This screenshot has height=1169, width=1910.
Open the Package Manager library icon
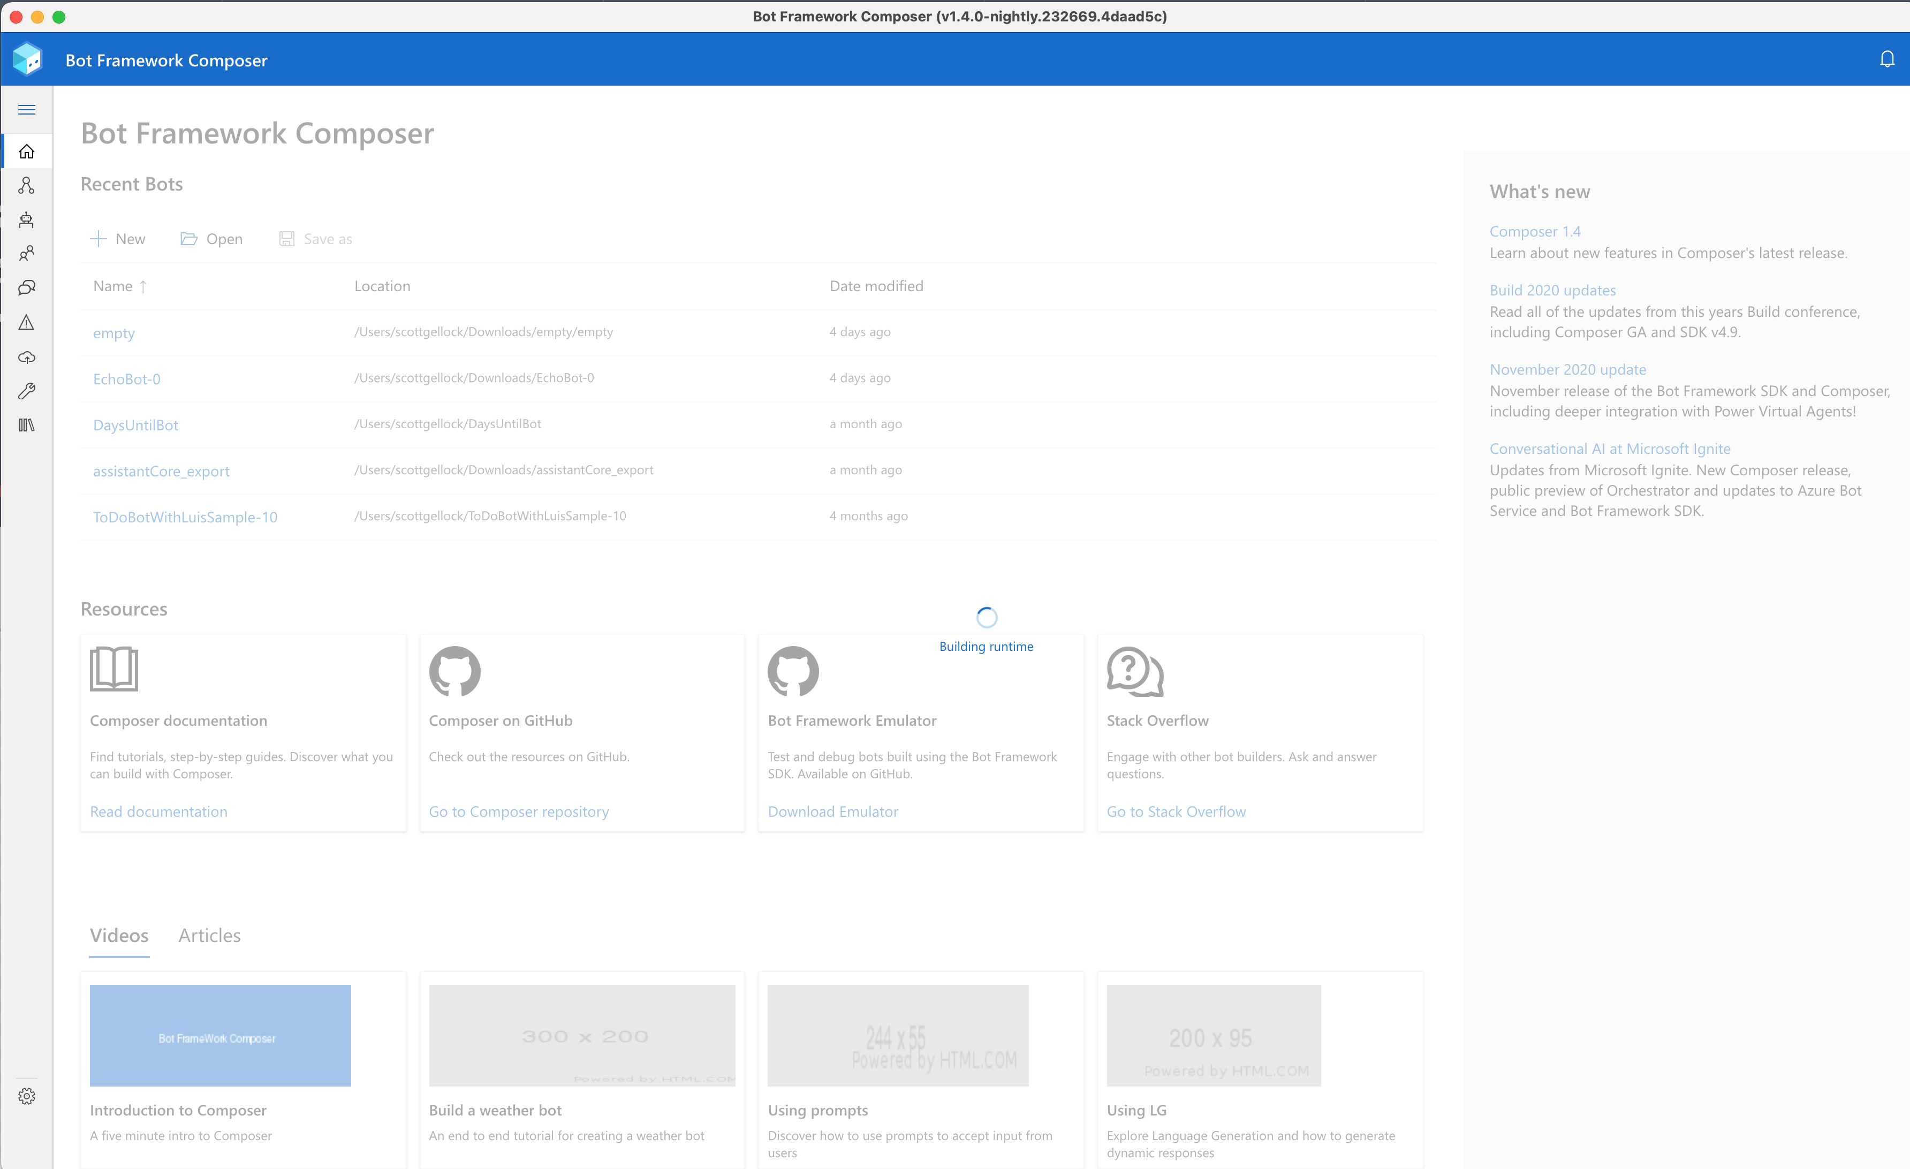coord(27,424)
